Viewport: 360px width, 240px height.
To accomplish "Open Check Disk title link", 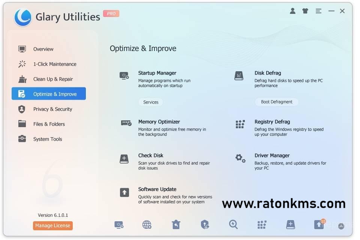I will click(151, 156).
